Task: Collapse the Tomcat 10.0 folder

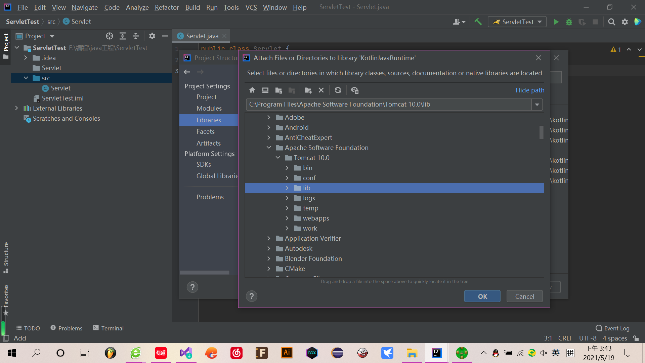Action: click(278, 157)
